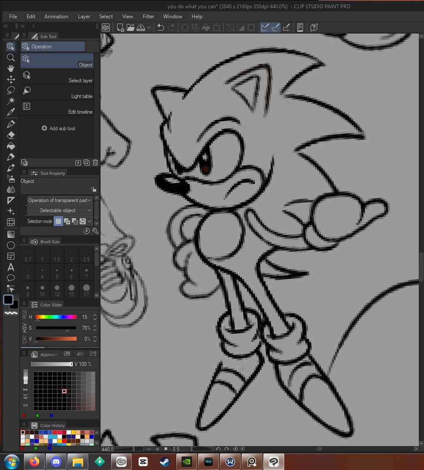Enable Toggle selection mode
This screenshot has height=470, width=424.
tap(82, 221)
